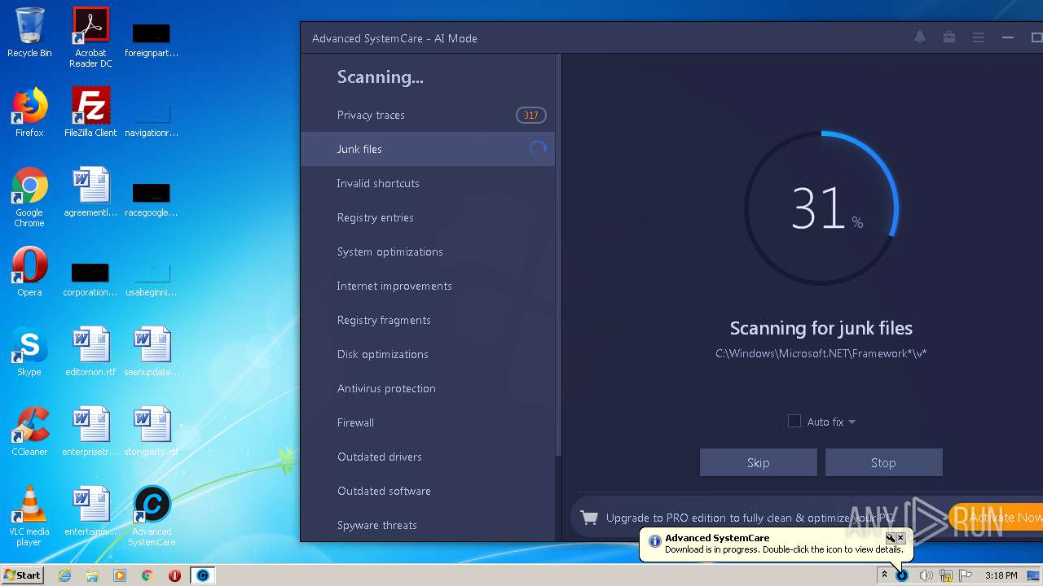Open storyparty.rtf document on desktop
This screenshot has height=586, width=1043.
click(x=152, y=431)
